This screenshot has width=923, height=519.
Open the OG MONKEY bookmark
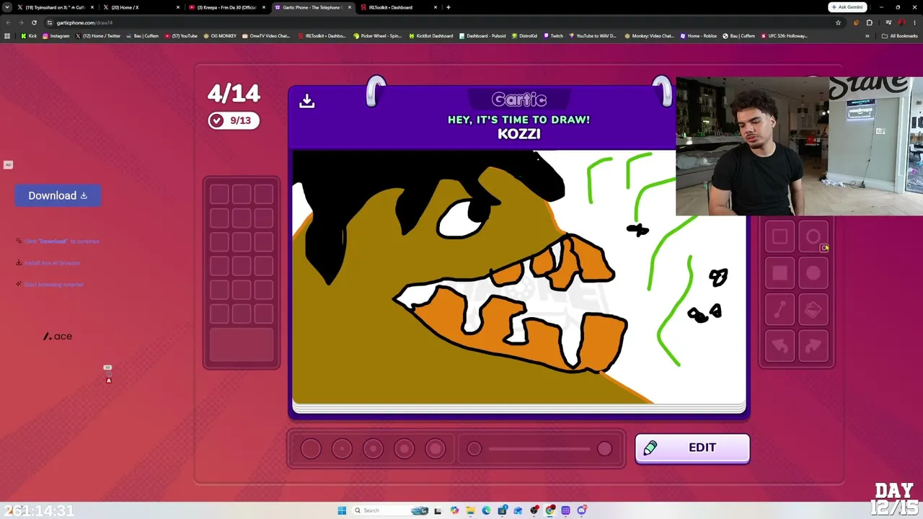tap(220, 36)
